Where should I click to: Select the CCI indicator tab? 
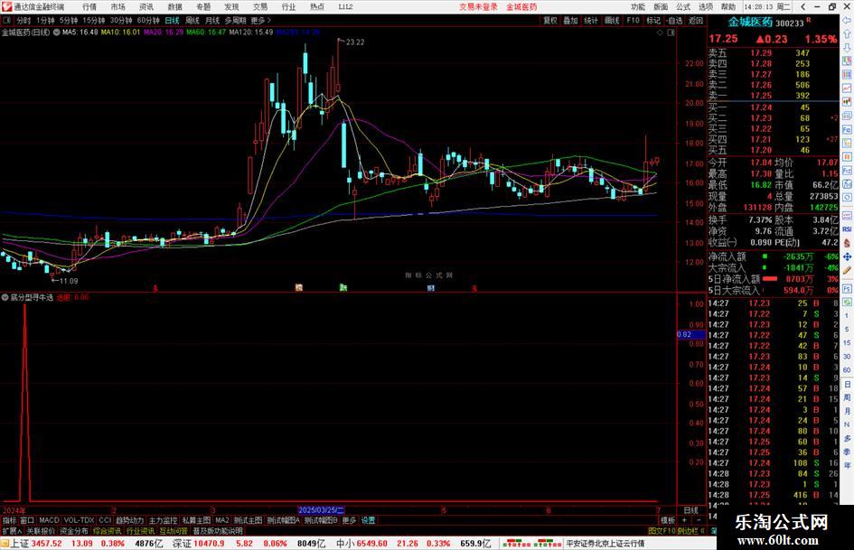coord(105,520)
